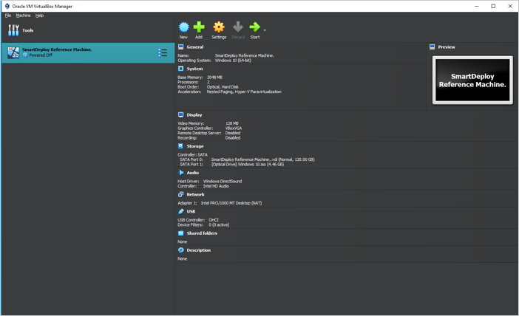Viewport: 519px width, 316px height.
Task: Open the Network section header link
Action: click(195, 194)
